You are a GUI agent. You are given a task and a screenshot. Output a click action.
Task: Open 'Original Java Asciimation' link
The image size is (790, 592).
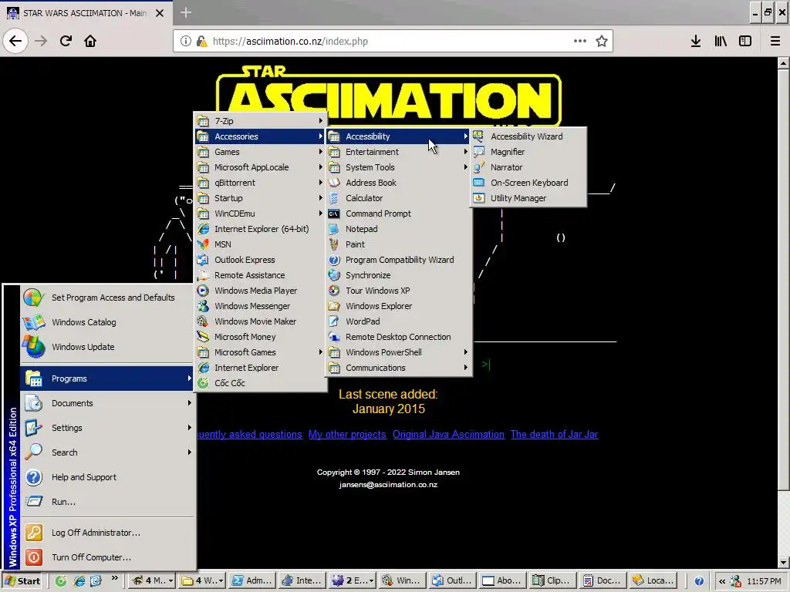(448, 435)
